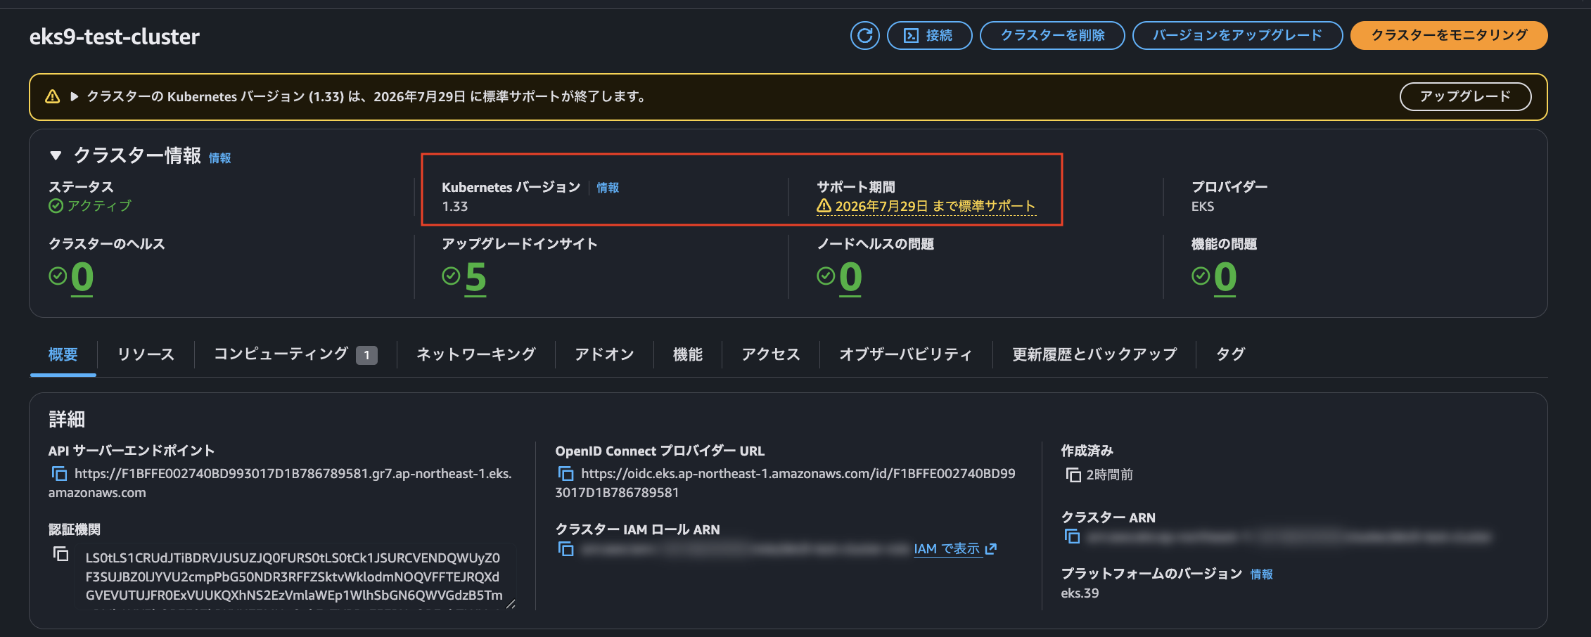The width and height of the screenshot is (1591, 637).
Task: Switch to the ネットワーキング tab
Action: [x=476, y=354]
